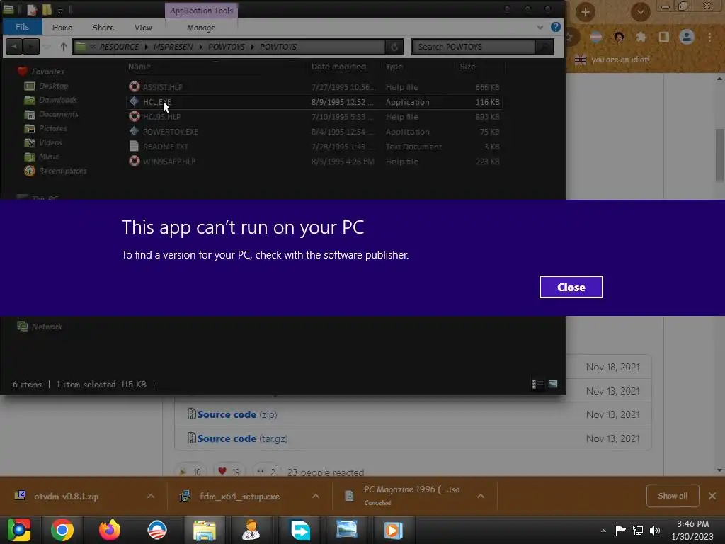Launch Firefox from the taskbar
Screen dimensions: 725x544
click(x=110, y=530)
